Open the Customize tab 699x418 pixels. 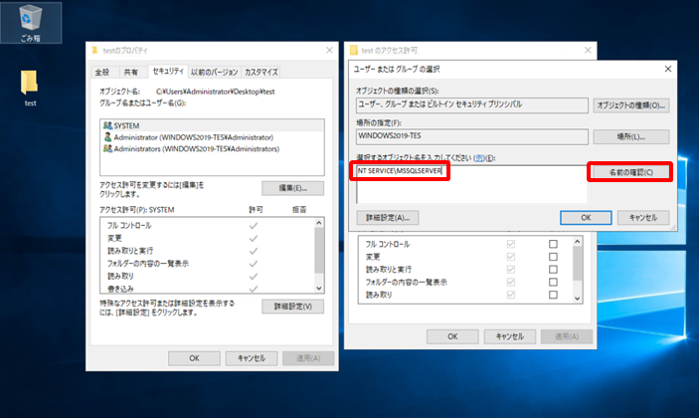click(x=262, y=72)
